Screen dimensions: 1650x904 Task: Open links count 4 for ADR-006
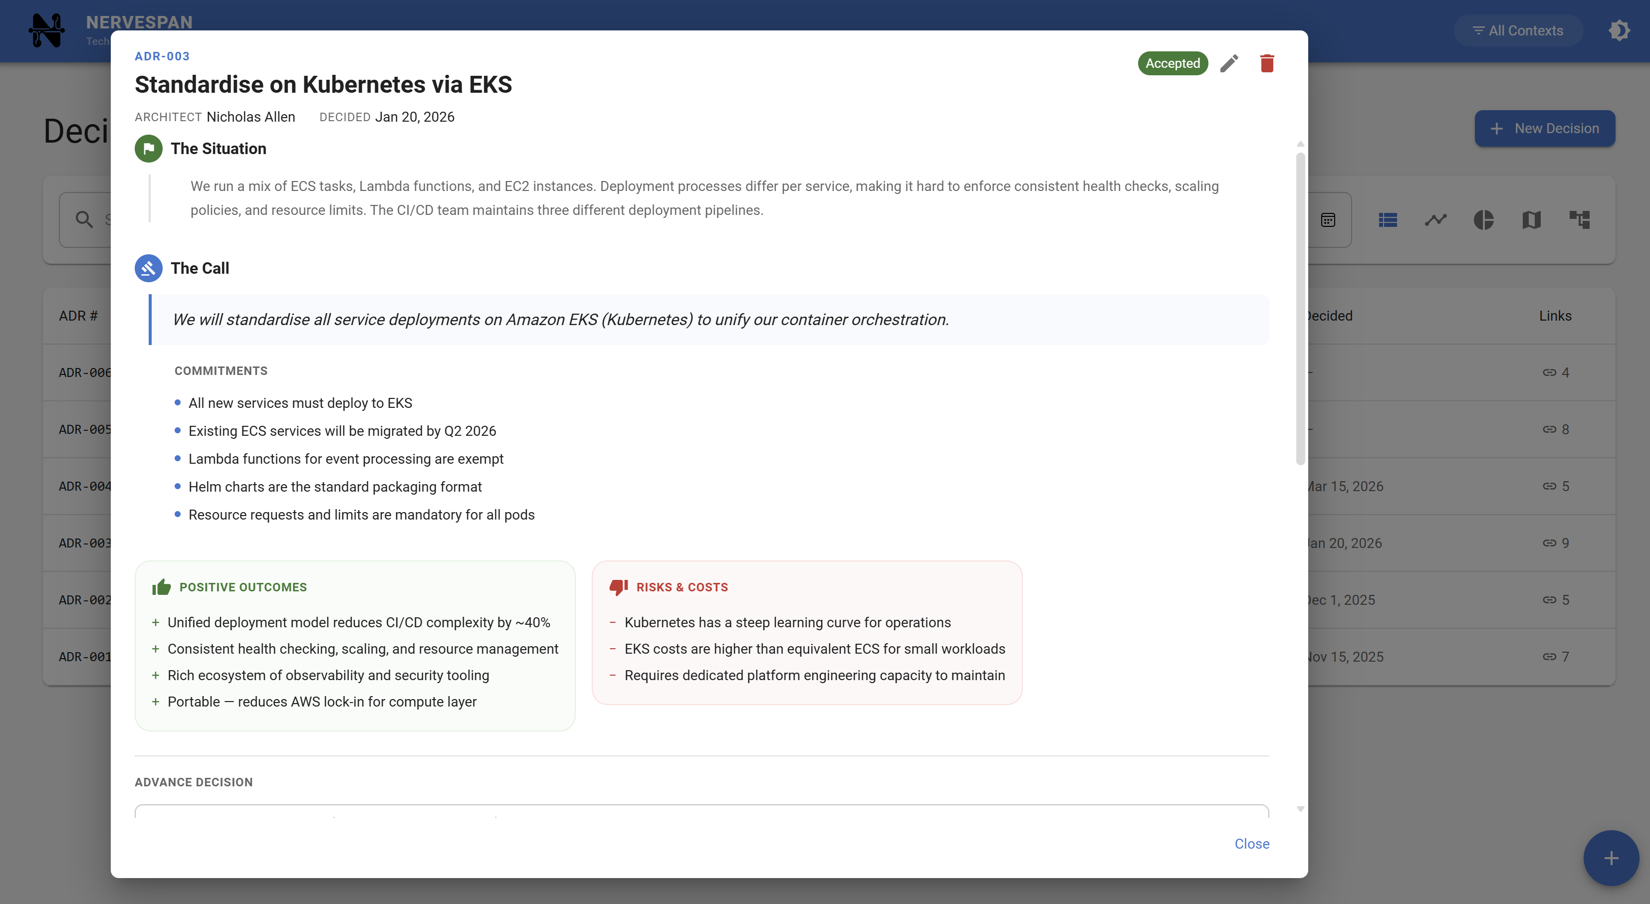(1555, 372)
